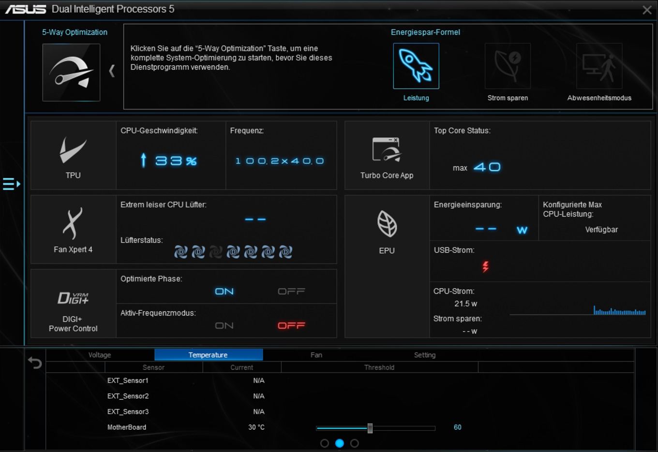658x452 pixels.
Task: Switch to the Voltage tab
Action: point(100,355)
